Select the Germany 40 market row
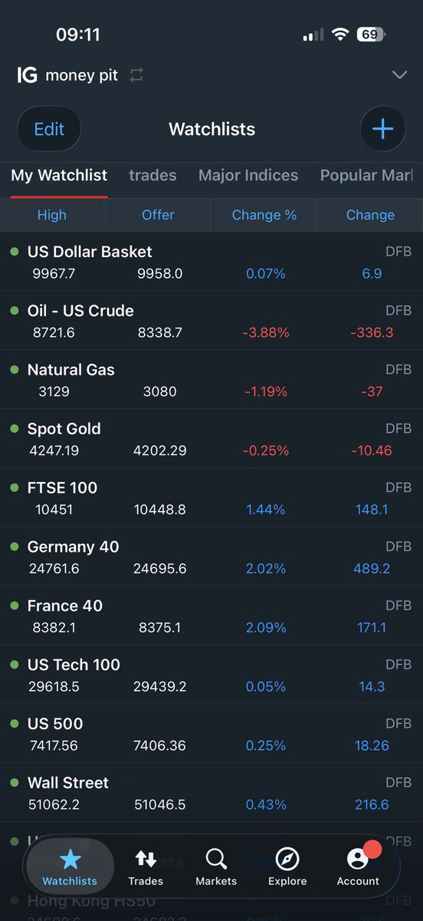 211,556
